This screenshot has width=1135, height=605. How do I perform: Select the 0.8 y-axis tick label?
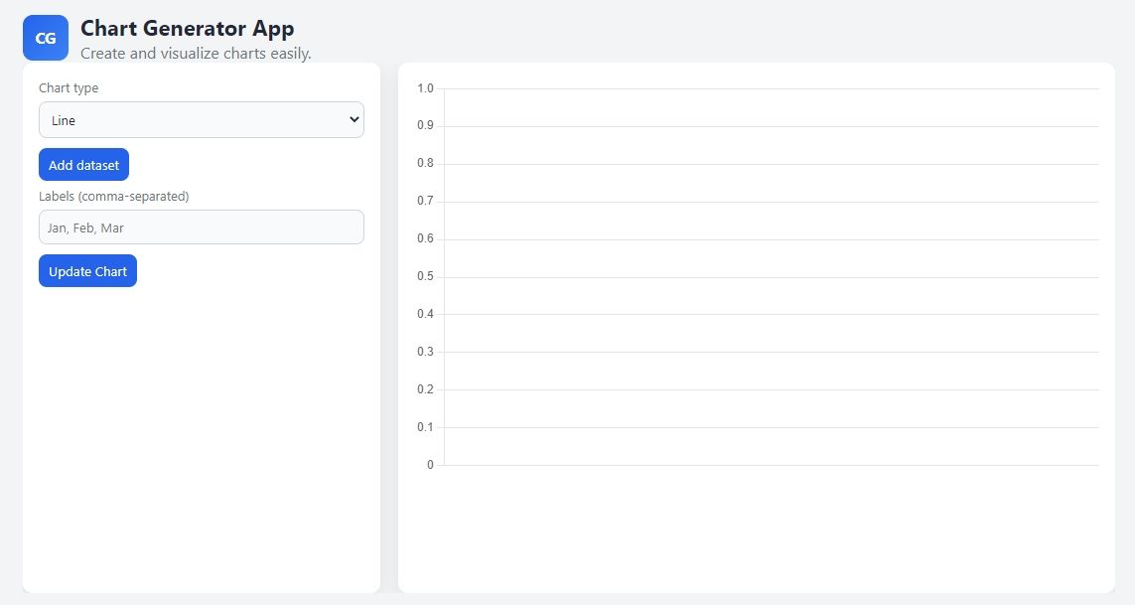425,164
